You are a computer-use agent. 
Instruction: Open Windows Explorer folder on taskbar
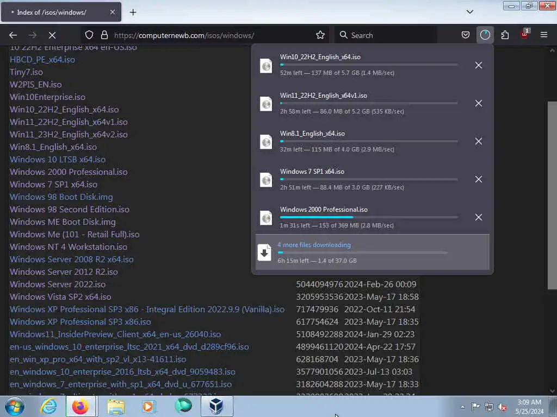click(x=116, y=406)
